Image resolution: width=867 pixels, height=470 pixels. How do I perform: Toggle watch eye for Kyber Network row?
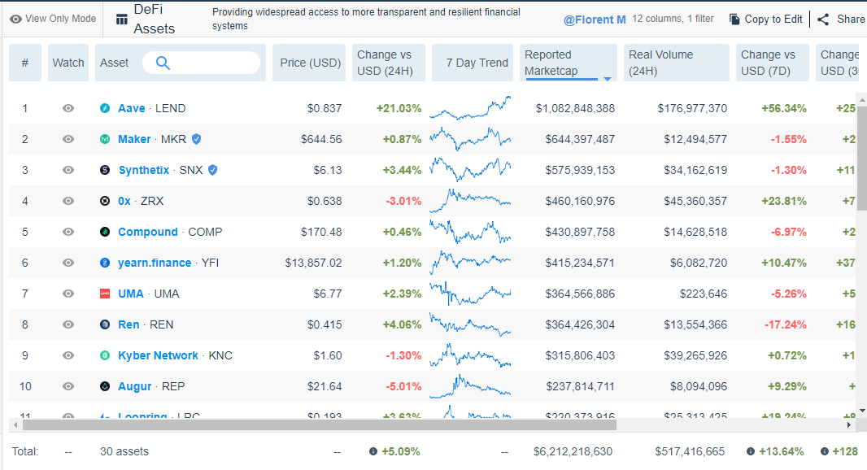point(68,355)
